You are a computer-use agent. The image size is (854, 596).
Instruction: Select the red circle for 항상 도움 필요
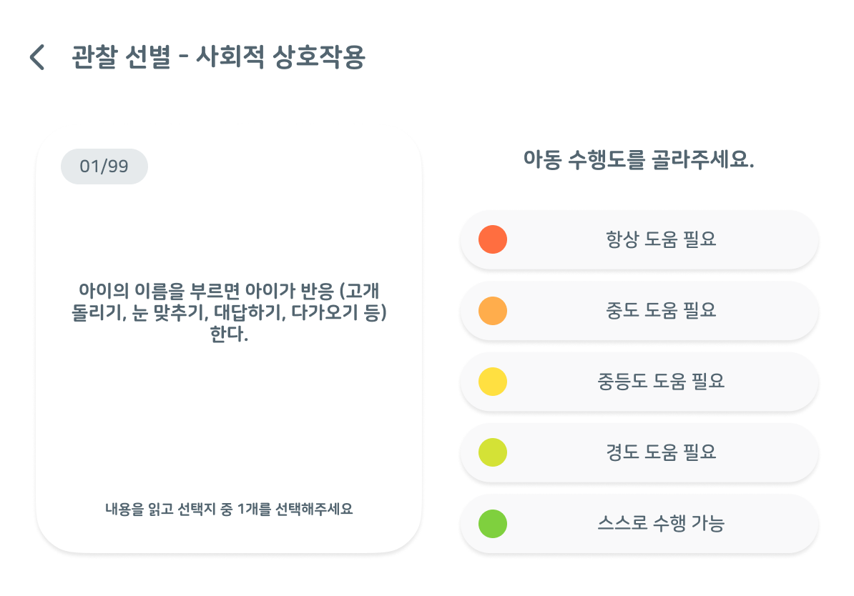pos(492,239)
